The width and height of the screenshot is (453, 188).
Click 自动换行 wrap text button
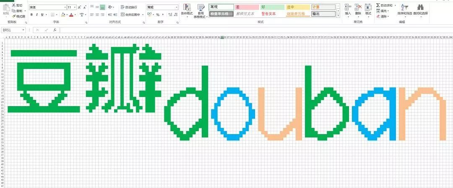click(x=129, y=7)
